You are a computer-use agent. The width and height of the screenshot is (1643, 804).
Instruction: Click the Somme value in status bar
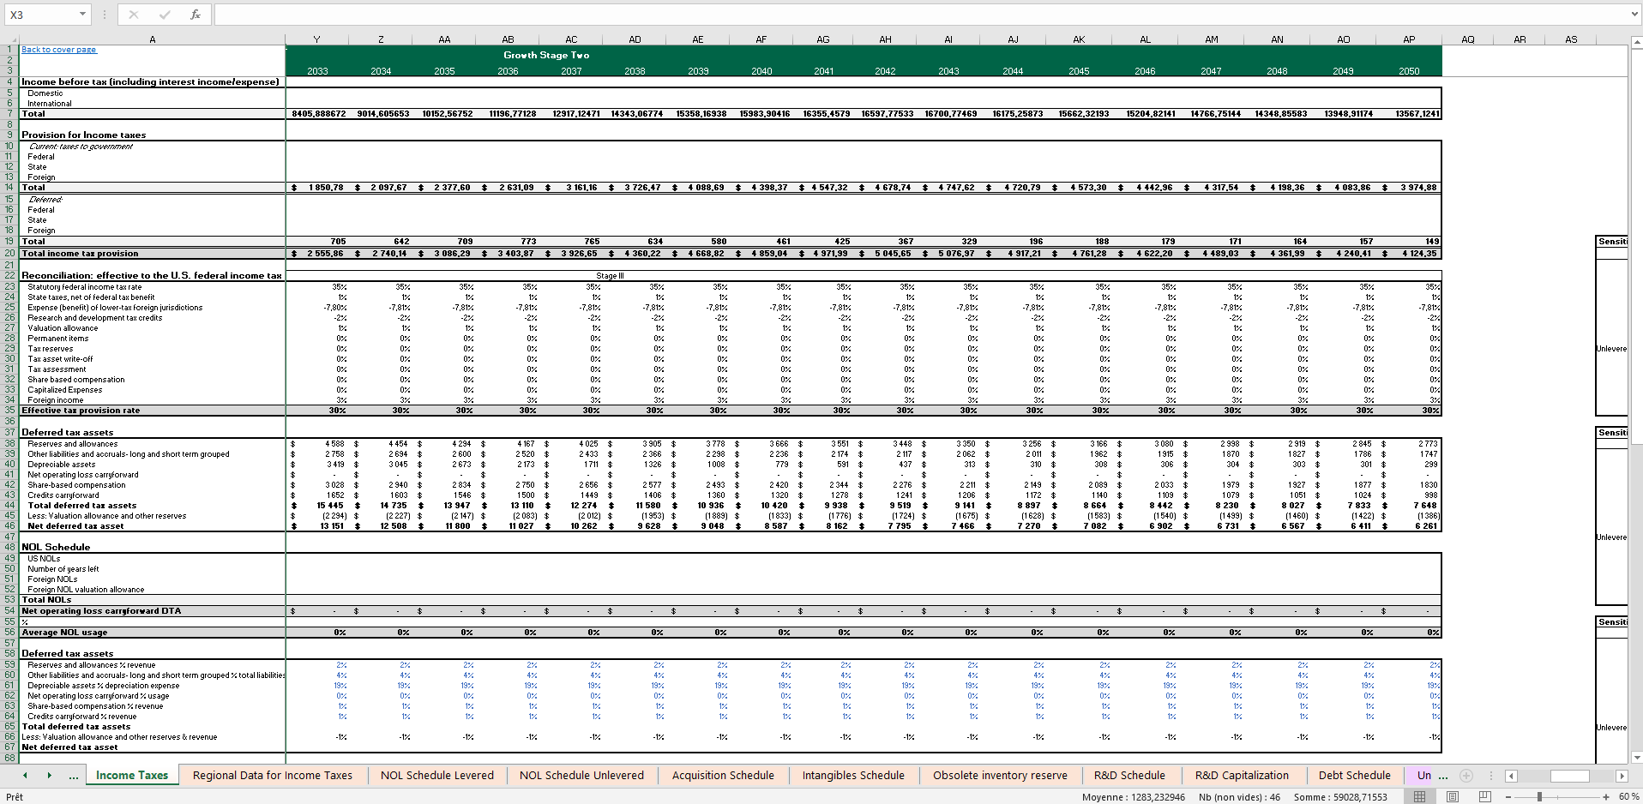pyautogui.click(x=1340, y=797)
